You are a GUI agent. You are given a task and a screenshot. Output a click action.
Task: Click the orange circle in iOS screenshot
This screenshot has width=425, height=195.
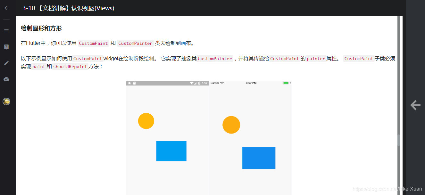[x=231, y=125]
